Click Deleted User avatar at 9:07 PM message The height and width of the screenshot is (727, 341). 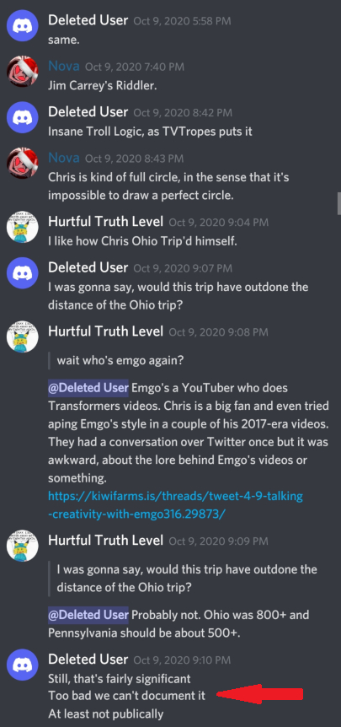point(22,273)
